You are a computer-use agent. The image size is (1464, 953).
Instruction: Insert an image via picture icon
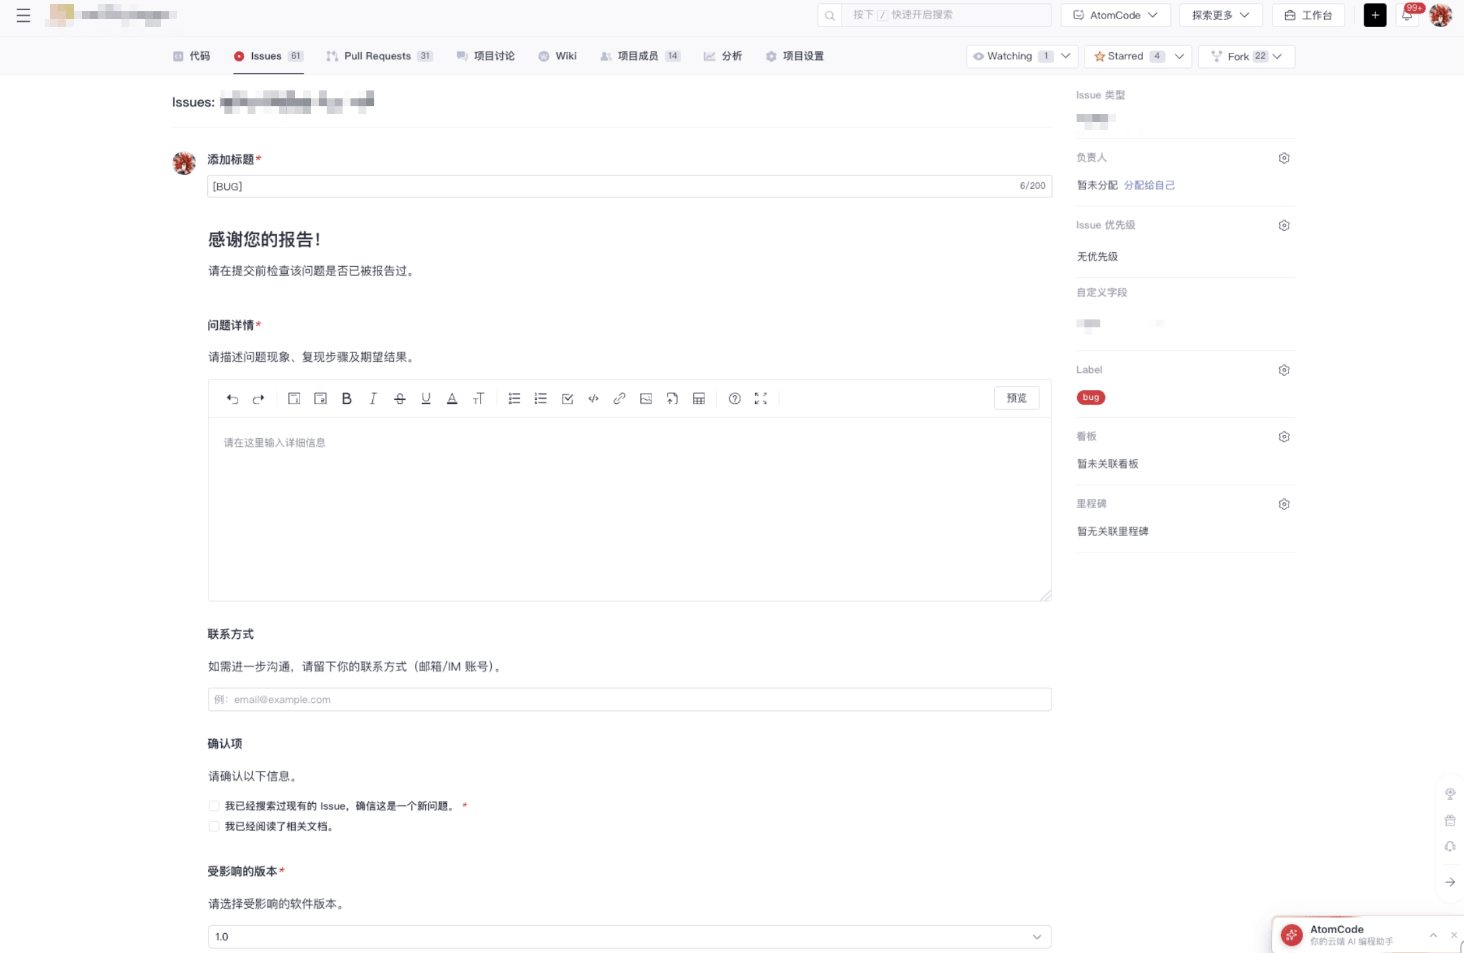[646, 399]
